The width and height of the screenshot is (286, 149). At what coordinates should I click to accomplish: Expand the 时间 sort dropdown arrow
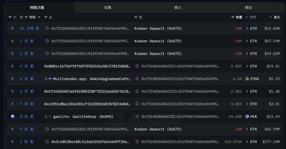coord(39,17)
